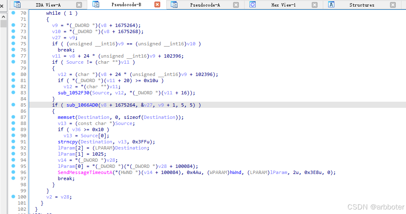
Task: Click line number 85 in gutter
Action: [23, 105]
